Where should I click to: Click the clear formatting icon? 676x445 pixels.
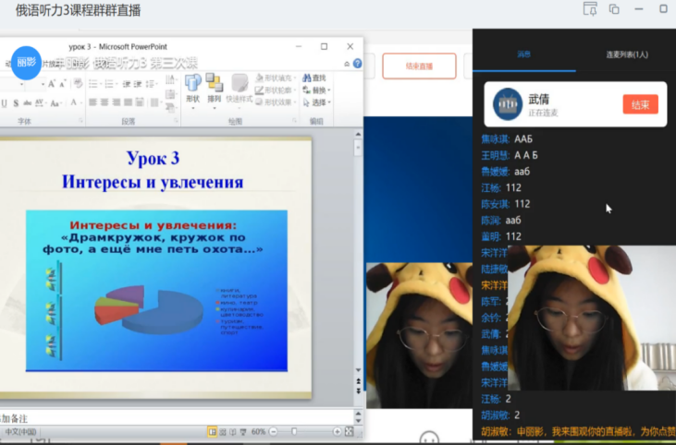(78, 83)
